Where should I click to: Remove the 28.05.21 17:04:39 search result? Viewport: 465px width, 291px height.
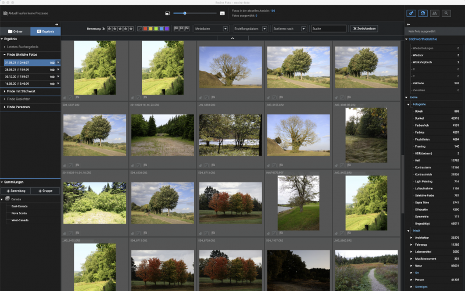pyautogui.click(x=58, y=69)
